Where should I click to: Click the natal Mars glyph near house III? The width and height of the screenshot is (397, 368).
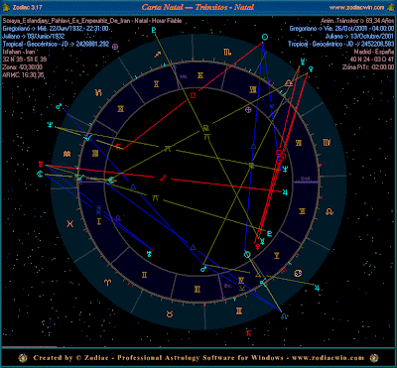[203, 269]
